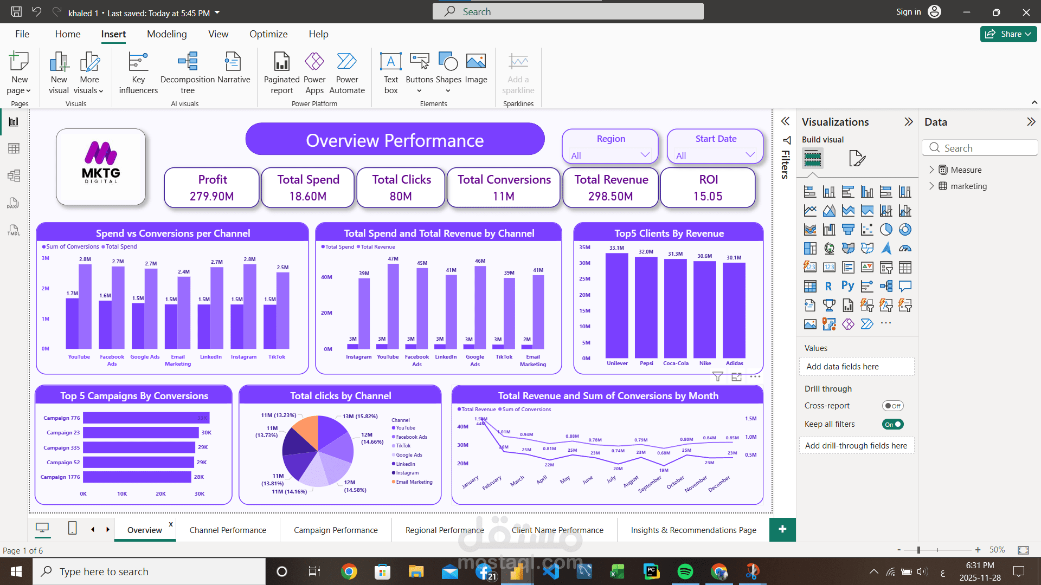
Task: Open the DAX query view in sidebar
Action: (14, 203)
